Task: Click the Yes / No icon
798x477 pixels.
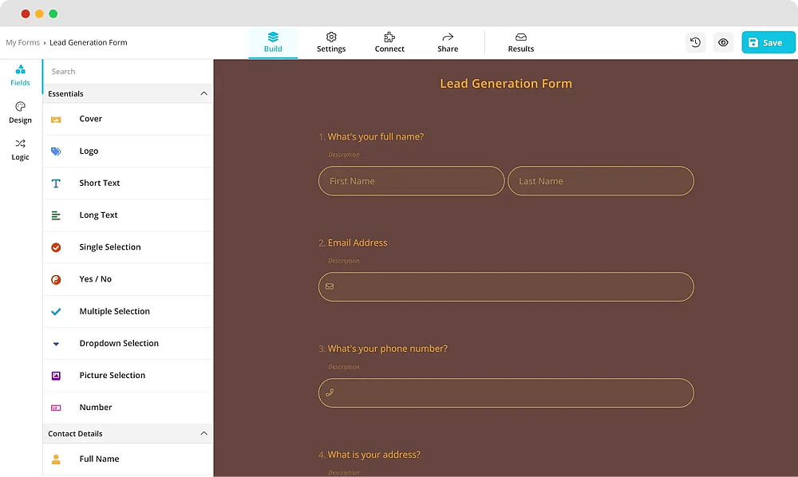Action: tap(56, 280)
